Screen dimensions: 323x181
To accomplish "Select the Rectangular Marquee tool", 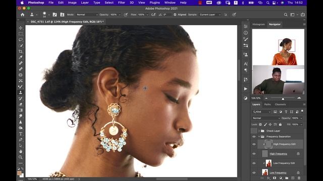I will (x=21, y=34).
